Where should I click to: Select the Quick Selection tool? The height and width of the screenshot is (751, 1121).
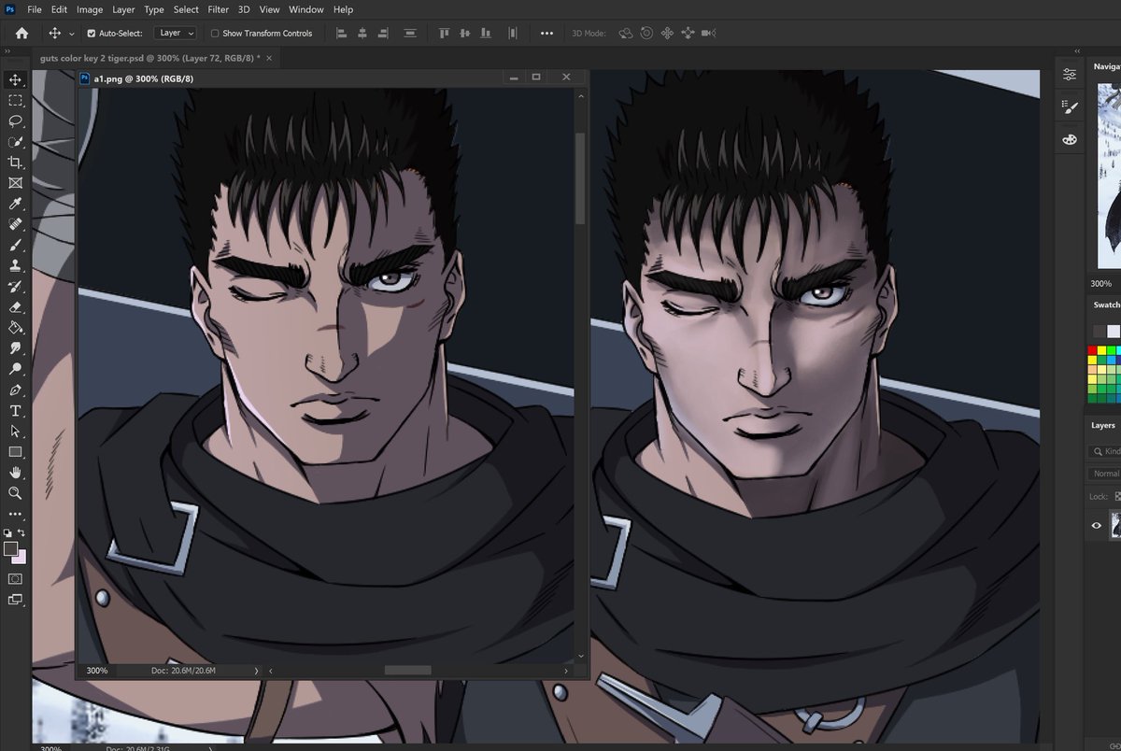click(15, 142)
